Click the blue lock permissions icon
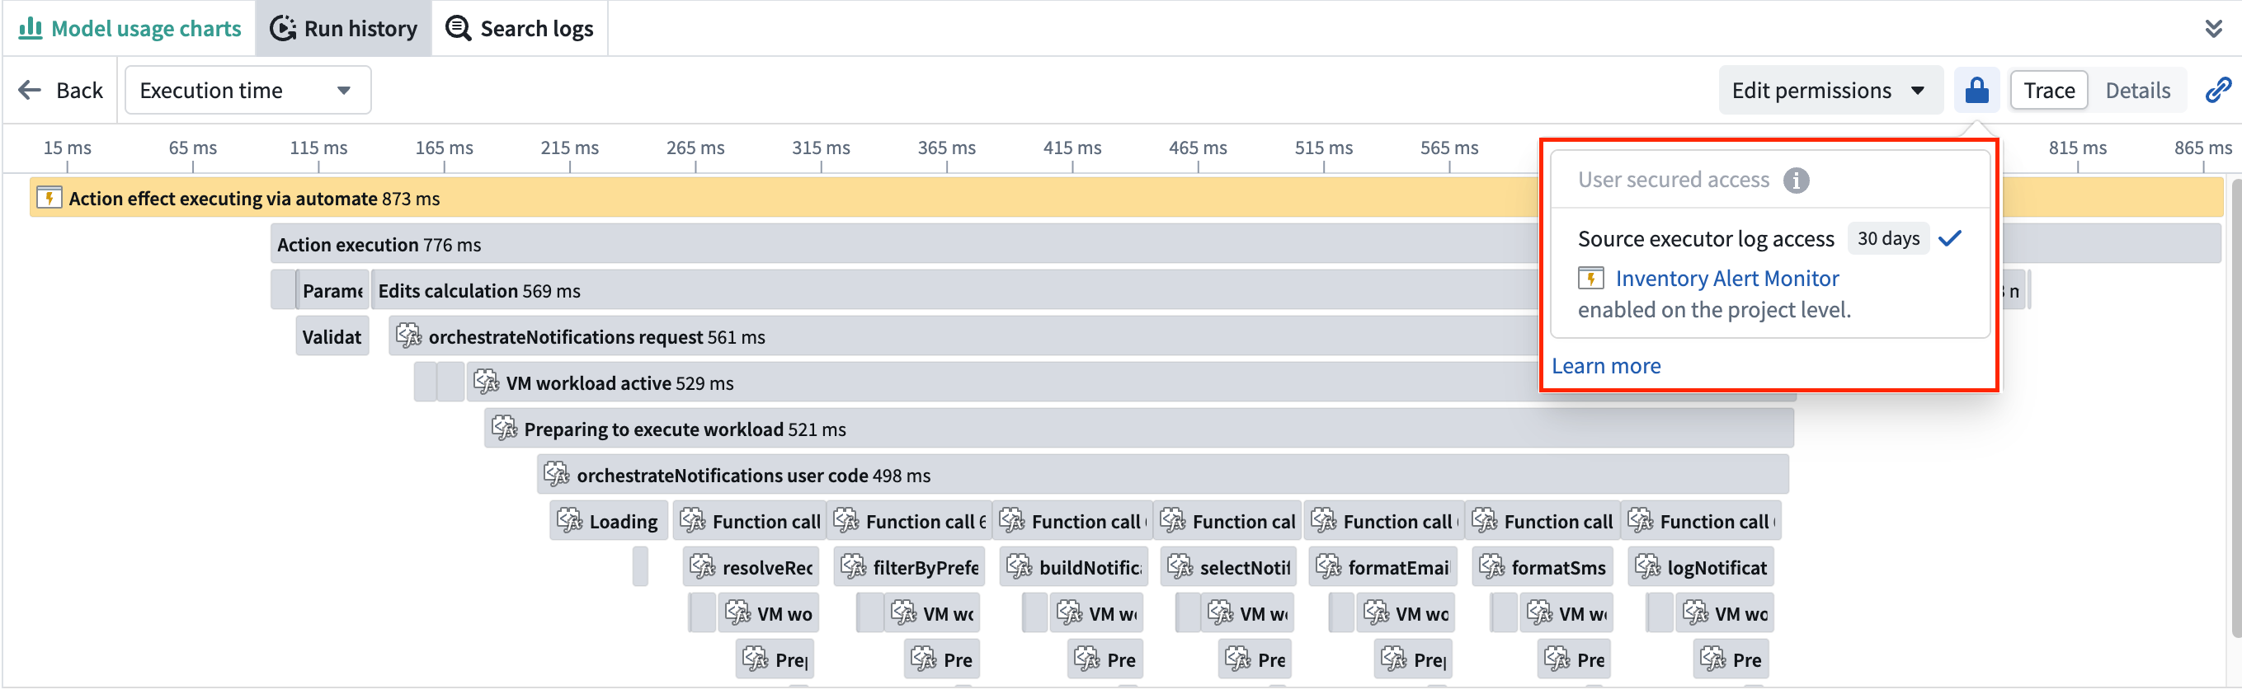 [x=1976, y=91]
